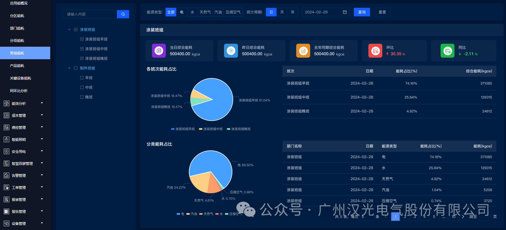Select the 天然气 energy type tab
Image resolution: width=506 pixels, height=230 pixels.
(x=205, y=12)
